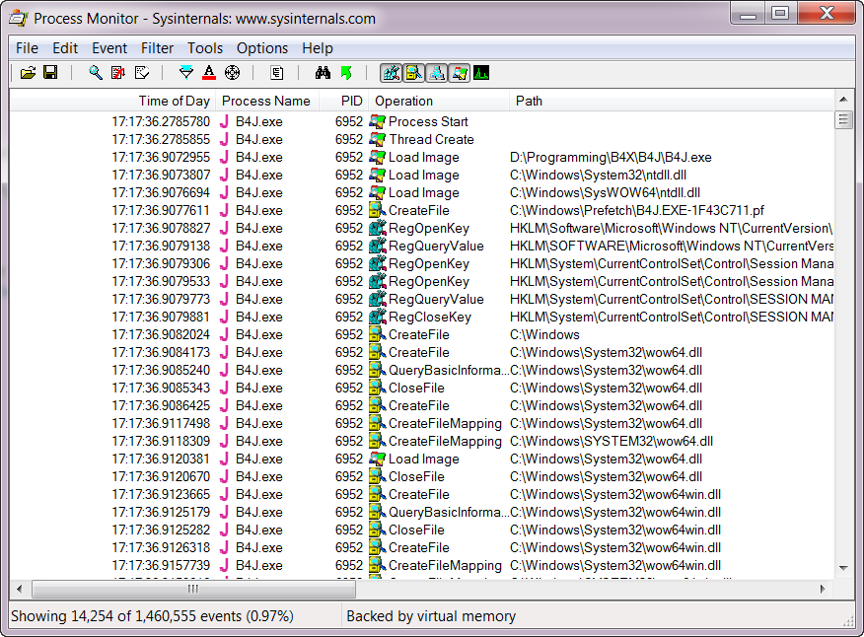This screenshot has height=637, width=864.
Task: Sort by Process Name column header
Action: click(266, 101)
